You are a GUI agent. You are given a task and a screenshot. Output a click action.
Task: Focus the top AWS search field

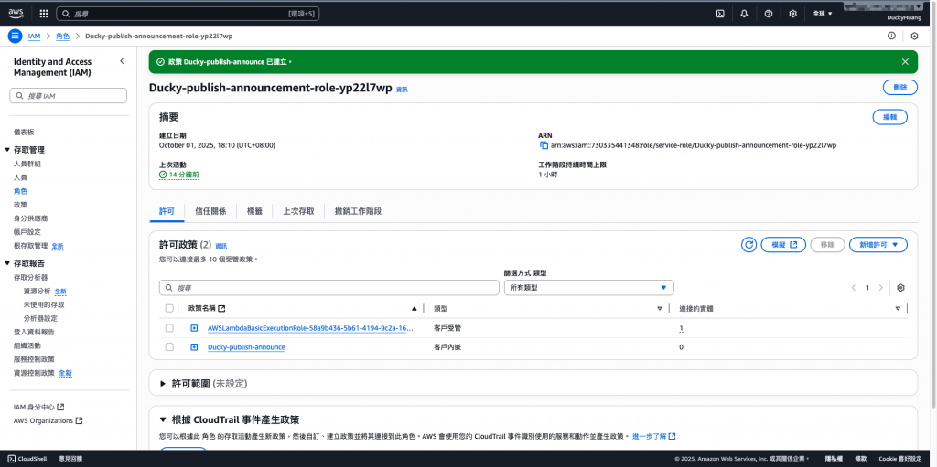(x=188, y=13)
